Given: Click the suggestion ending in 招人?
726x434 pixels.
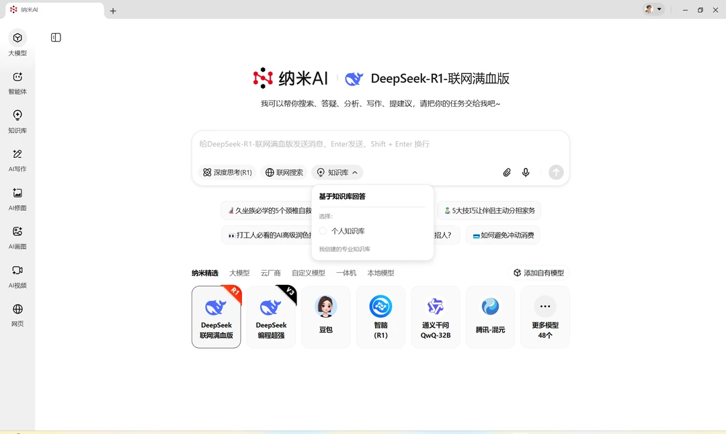Looking at the screenshot, I should [446, 235].
